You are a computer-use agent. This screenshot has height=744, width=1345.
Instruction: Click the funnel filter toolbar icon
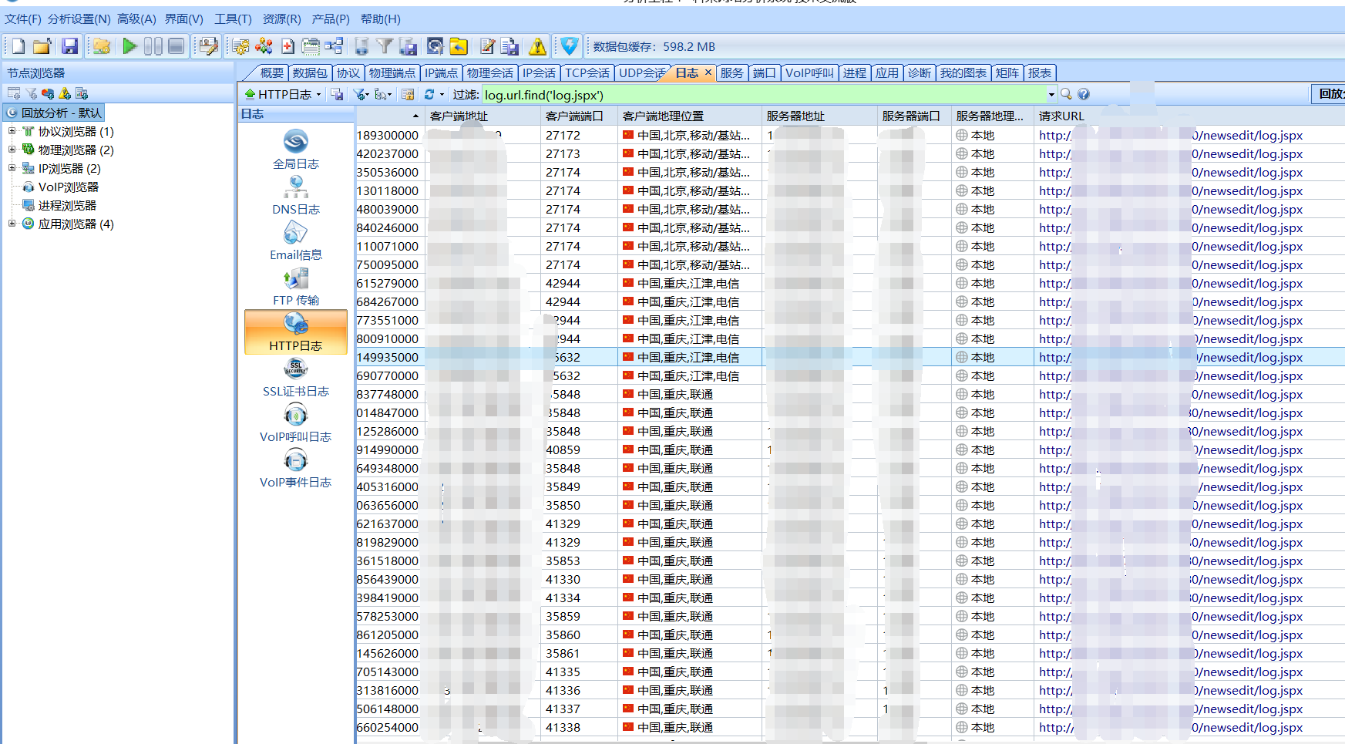click(385, 46)
